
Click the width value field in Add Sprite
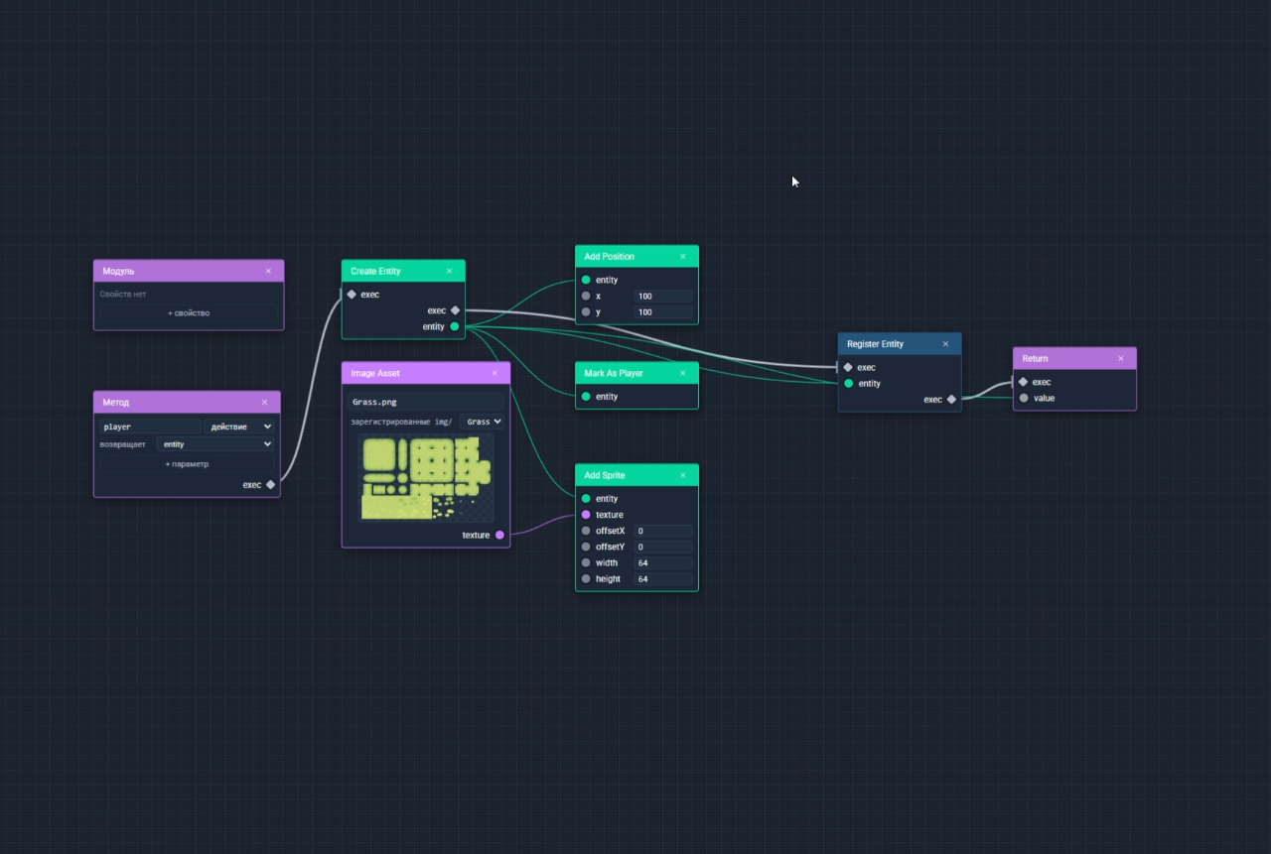[663, 562]
